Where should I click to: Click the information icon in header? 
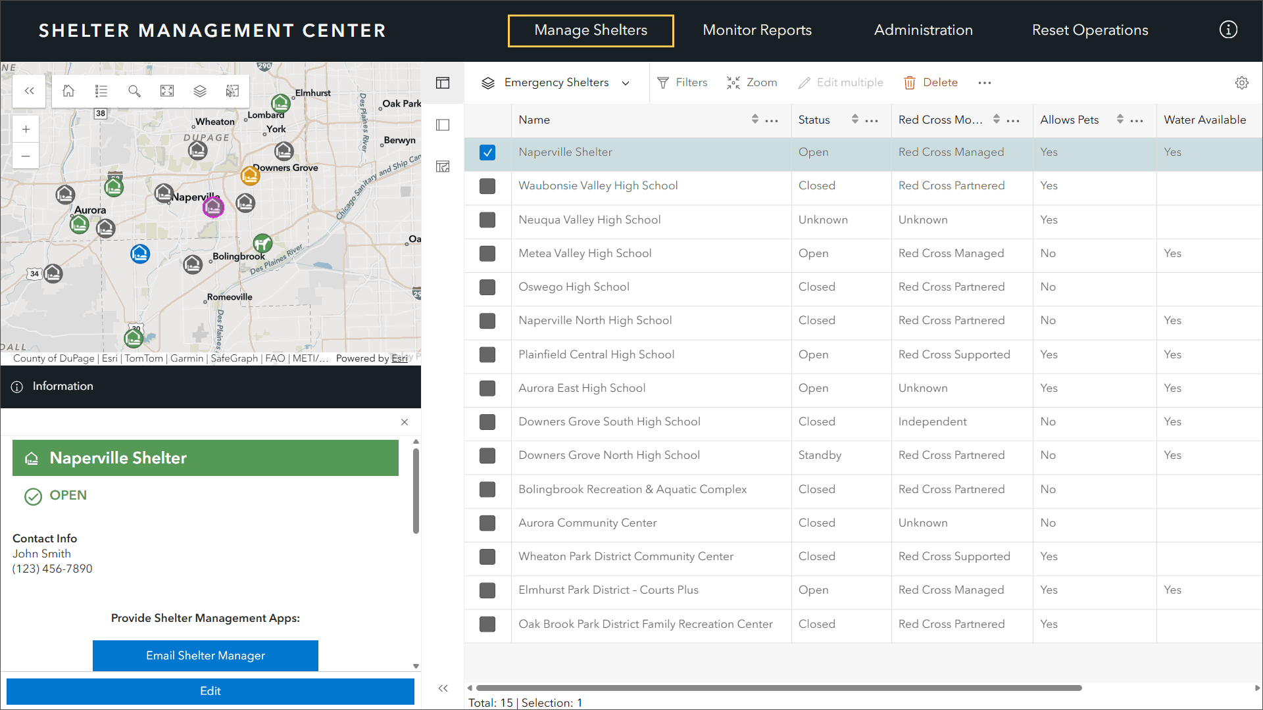1228,30
